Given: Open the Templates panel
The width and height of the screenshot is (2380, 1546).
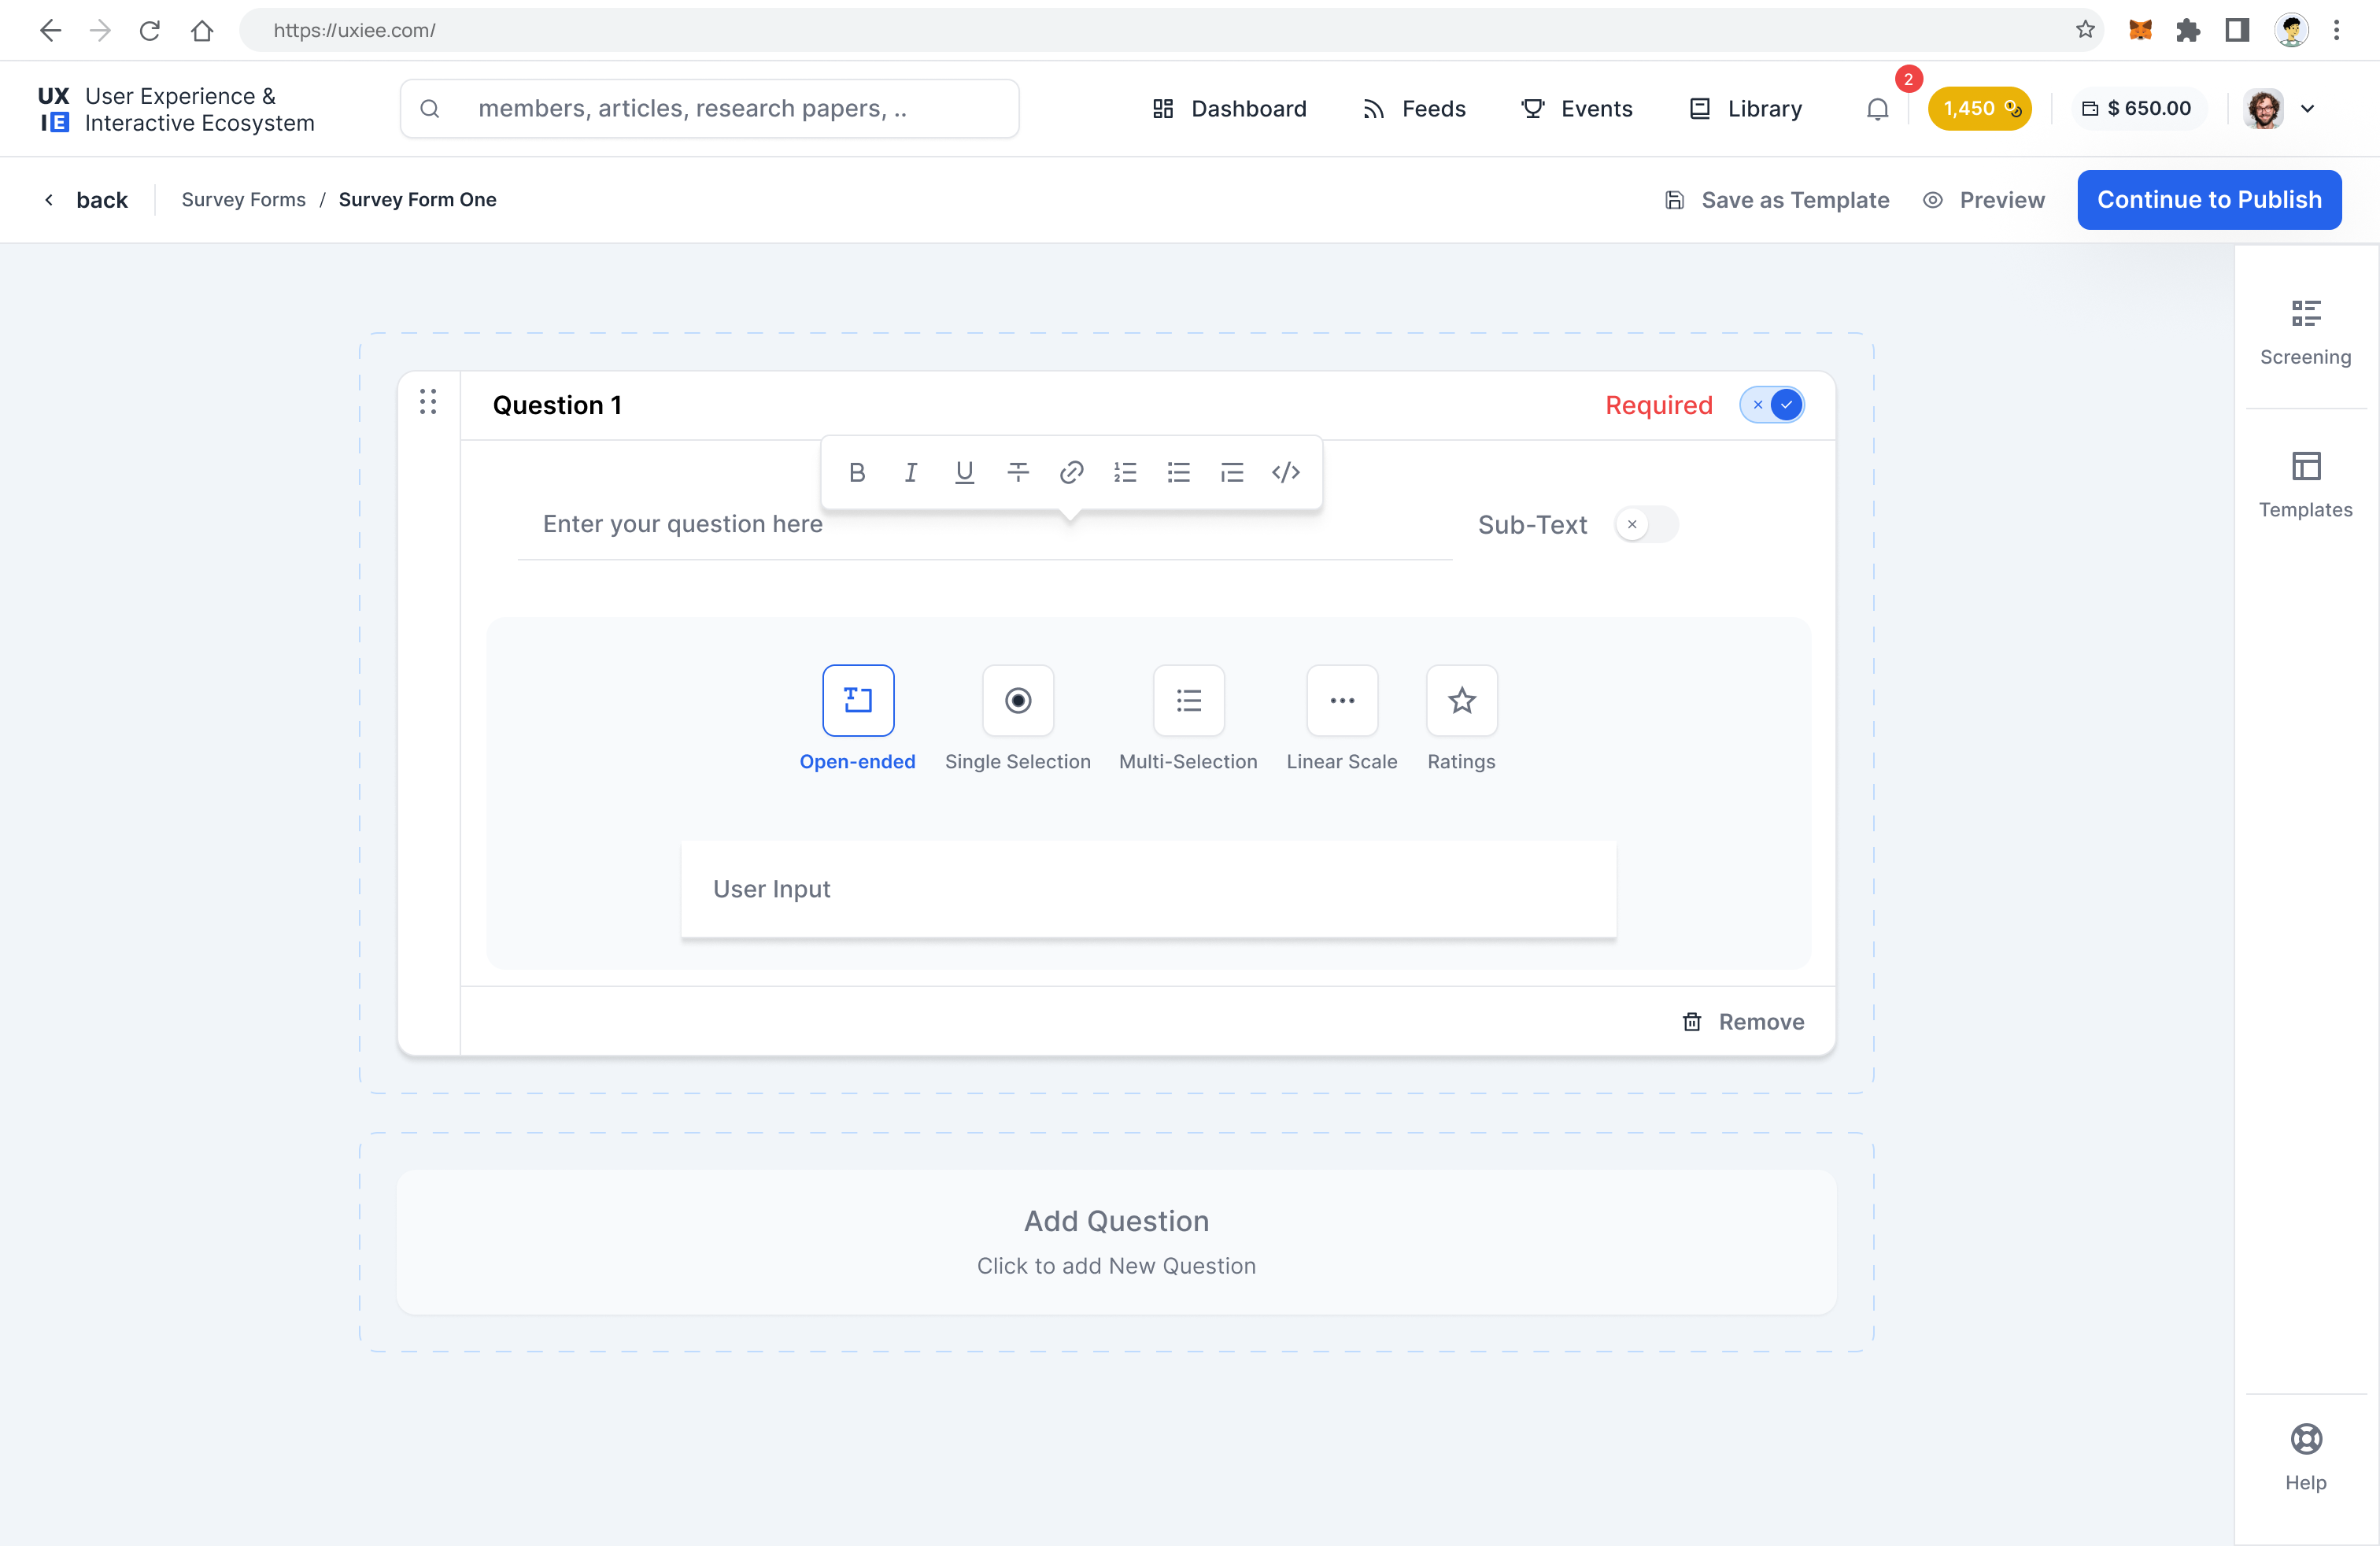Looking at the screenshot, I should point(2305,485).
